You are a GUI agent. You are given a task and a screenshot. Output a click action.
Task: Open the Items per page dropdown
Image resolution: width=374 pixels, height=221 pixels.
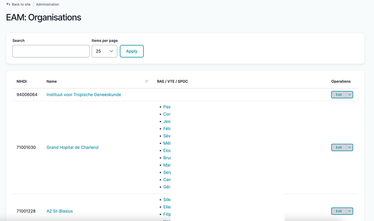pos(104,51)
